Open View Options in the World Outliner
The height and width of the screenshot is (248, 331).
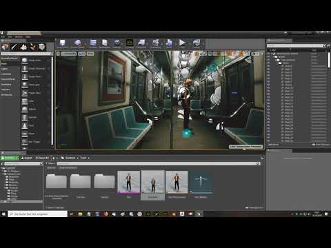(321, 145)
